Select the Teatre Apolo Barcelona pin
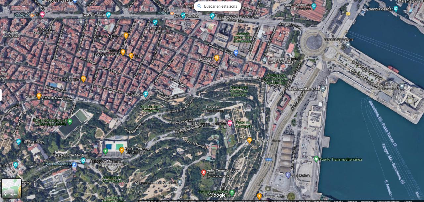 coord(212,16)
